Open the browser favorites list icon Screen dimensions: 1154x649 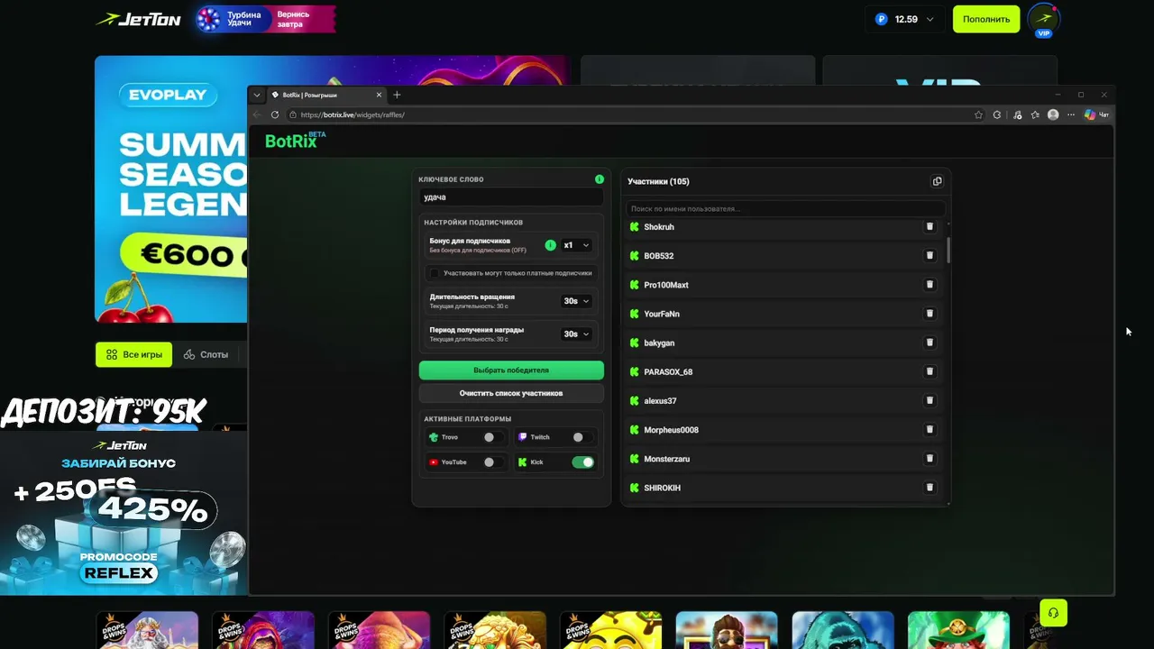coord(1035,114)
